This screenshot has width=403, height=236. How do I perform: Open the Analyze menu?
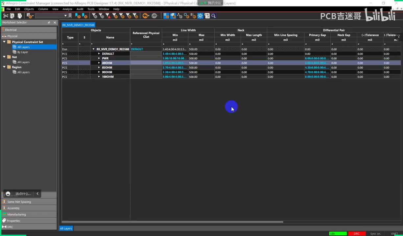coord(67,9)
